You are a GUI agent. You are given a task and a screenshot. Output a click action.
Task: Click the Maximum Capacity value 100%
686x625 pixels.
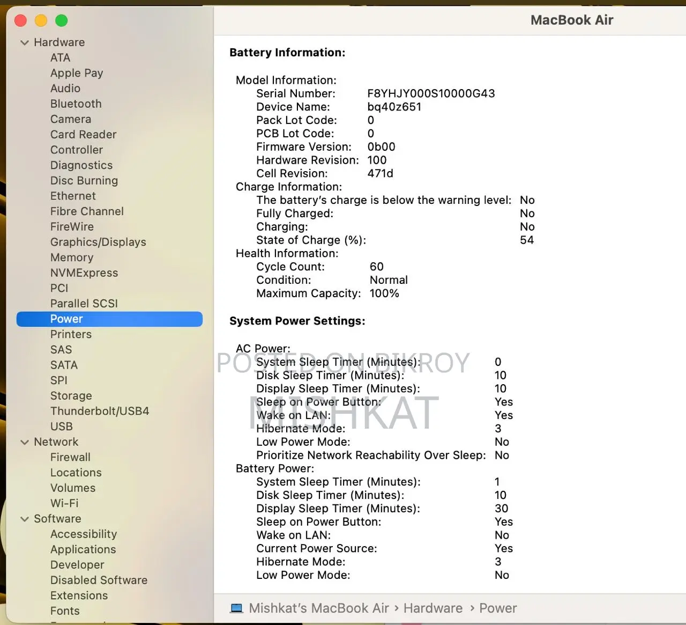[x=384, y=293]
